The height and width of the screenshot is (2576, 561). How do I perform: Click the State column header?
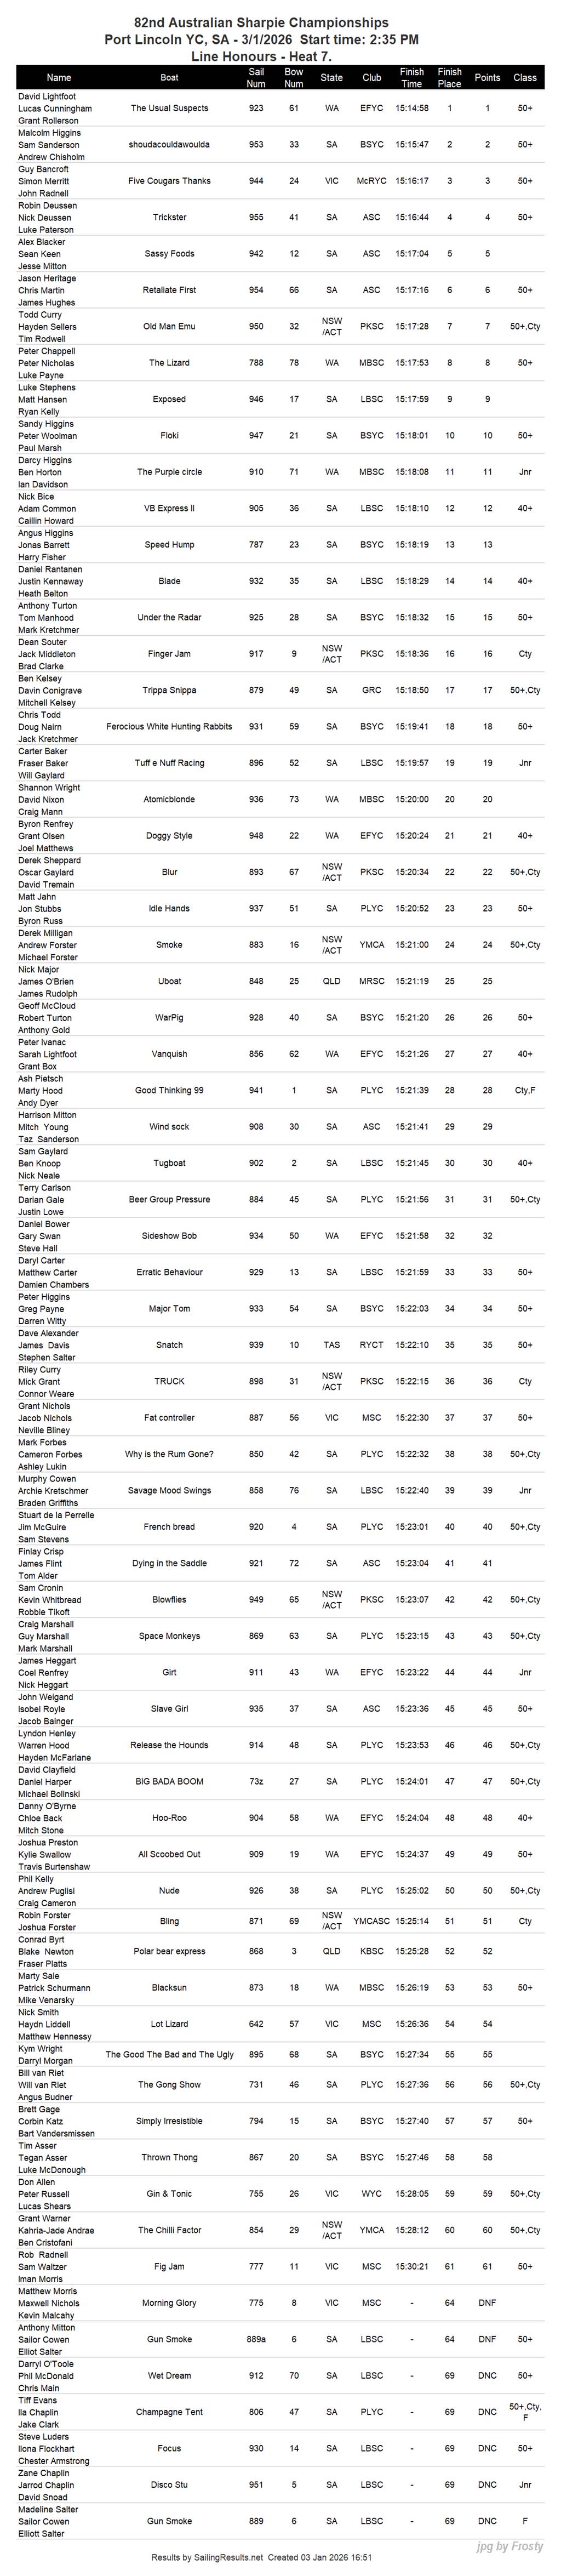click(x=332, y=77)
